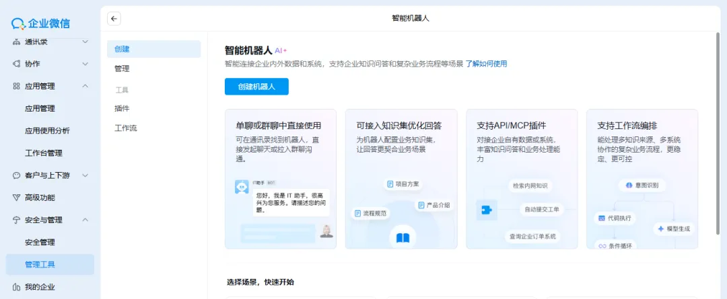Click the 可接入知识集优化回答 card
727x299 pixels.
[x=401, y=179]
